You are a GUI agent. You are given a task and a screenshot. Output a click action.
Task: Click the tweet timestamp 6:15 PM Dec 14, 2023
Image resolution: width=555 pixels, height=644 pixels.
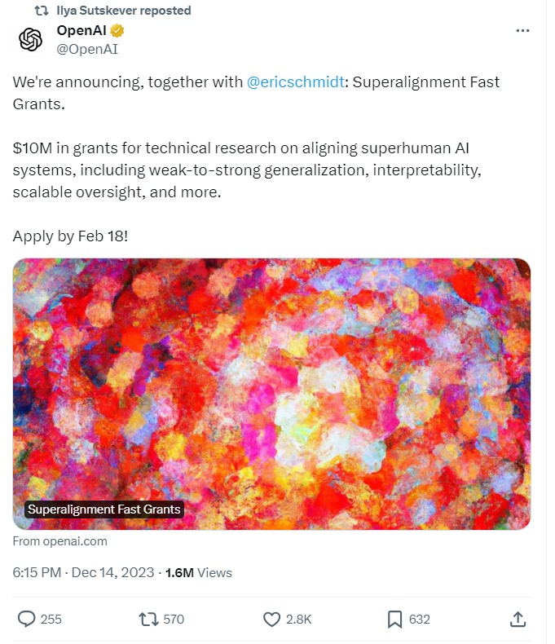[x=83, y=572]
